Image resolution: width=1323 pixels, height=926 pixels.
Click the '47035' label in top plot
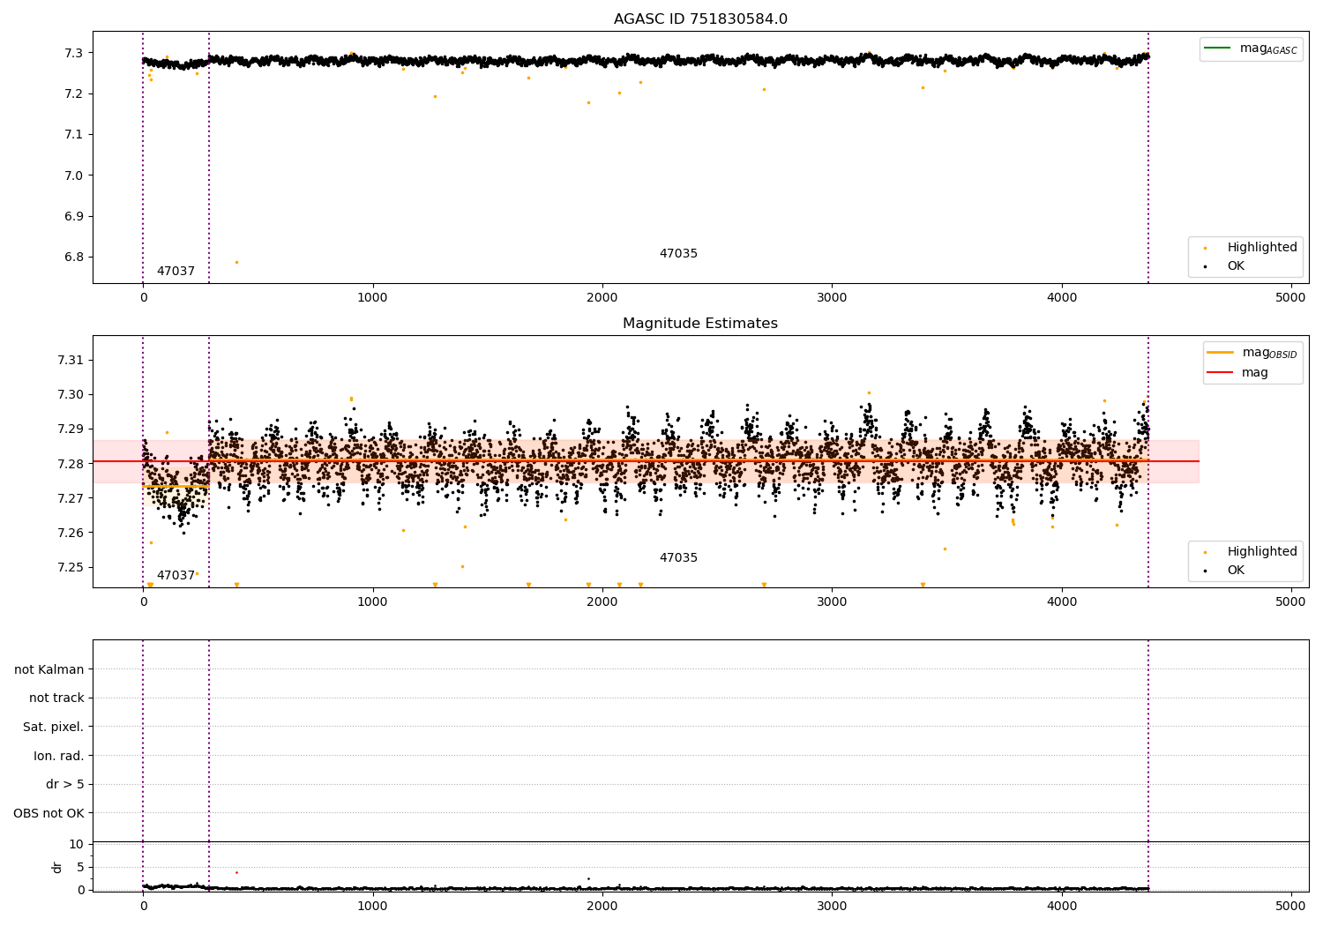click(678, 254)
